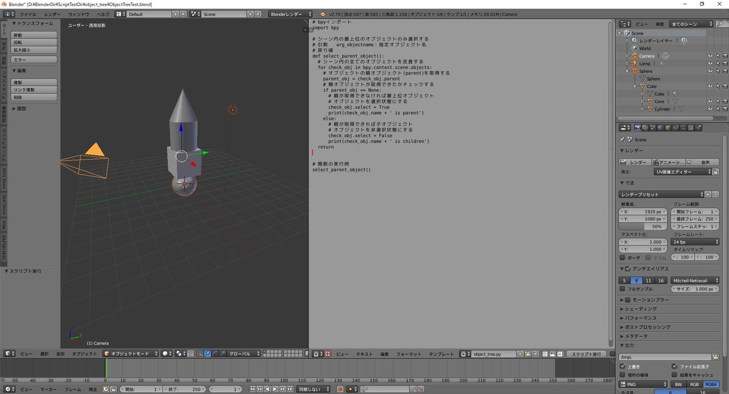Open the ウィンドウ menu

tap(78, 14)
